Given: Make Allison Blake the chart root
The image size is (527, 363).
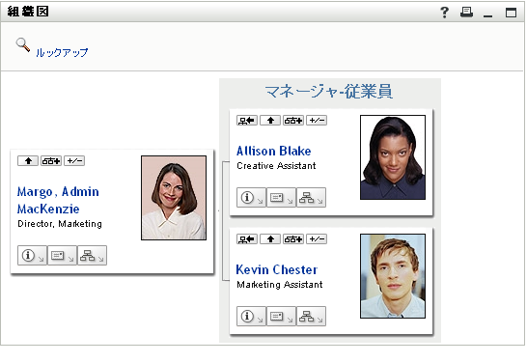Looking at the screenshot, I should click(247, 121).
